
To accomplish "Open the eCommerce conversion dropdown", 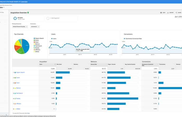I will click(x=35, y=27).
